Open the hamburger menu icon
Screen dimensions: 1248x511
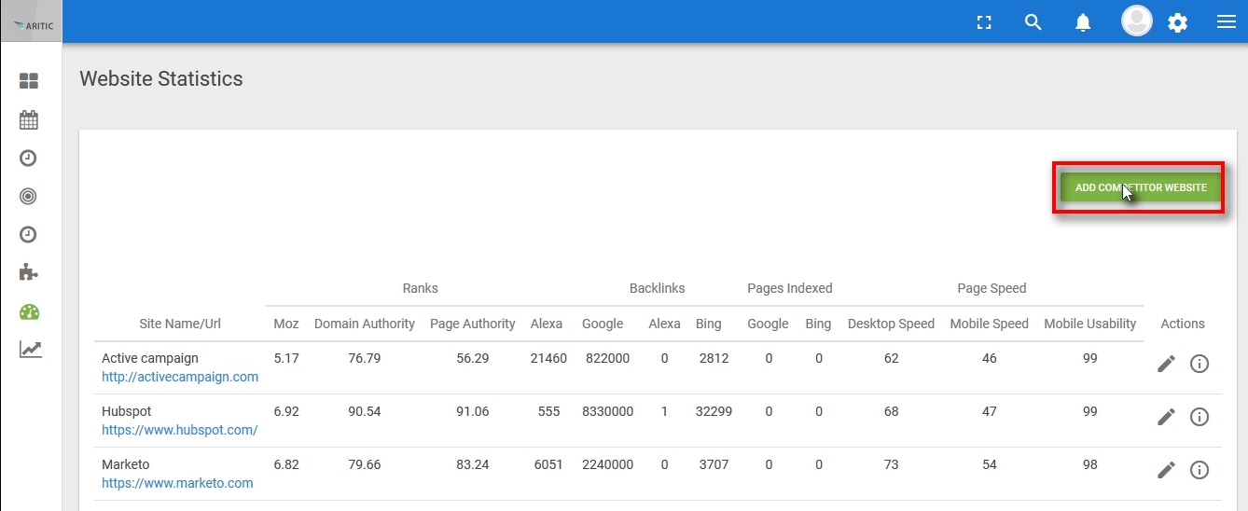(x=1227, y=22)
